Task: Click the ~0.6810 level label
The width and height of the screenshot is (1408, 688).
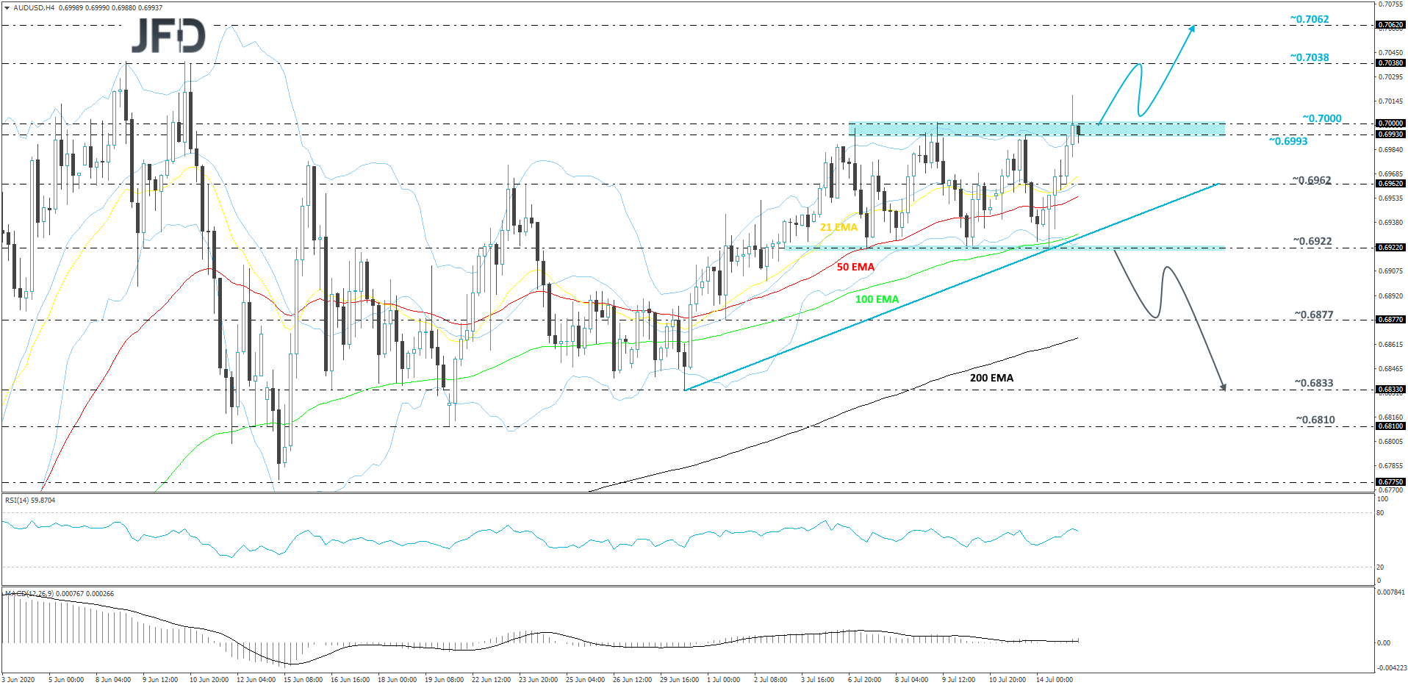Action: tap(1315, 420)
